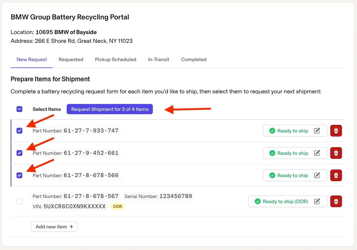This screenshot has width=357, height=250.
Task: Click part number 61-27-7-933-747 text
Action: pos(91,131)
